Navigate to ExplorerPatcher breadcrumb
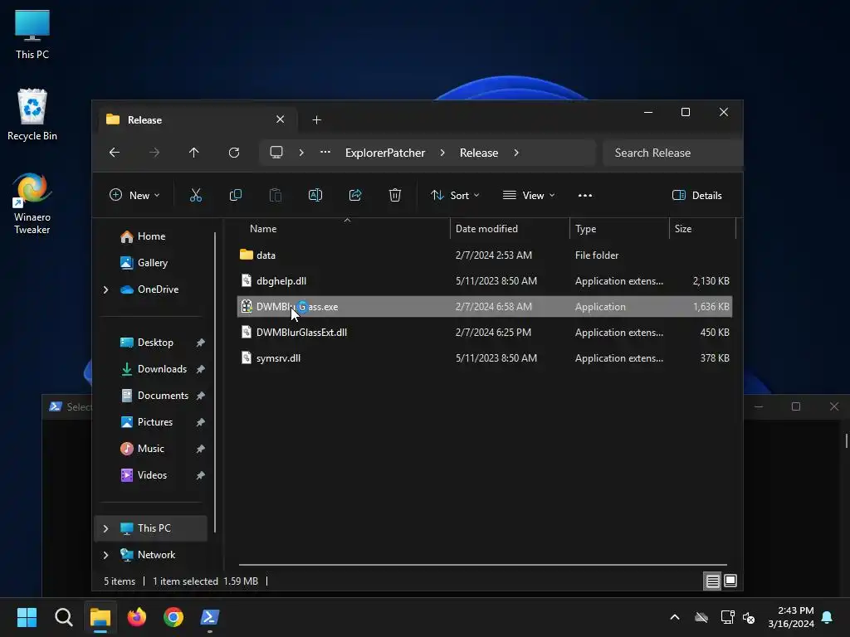Viewport: 850px width, 637px height. click(385, 153)
